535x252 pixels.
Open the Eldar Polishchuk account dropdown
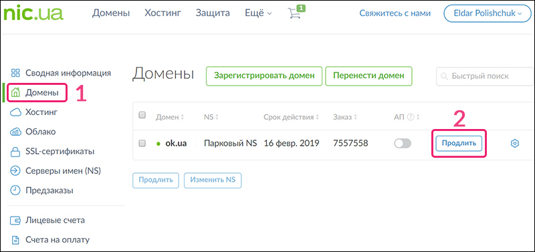[488, 13]
